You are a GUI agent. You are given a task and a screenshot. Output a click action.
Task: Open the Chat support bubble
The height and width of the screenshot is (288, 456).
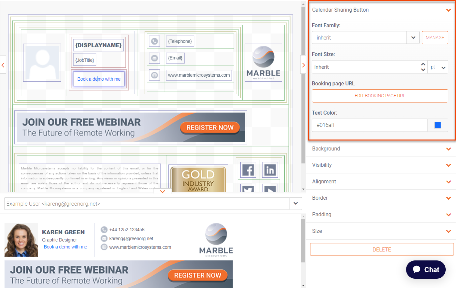click(x=426, y=269)
